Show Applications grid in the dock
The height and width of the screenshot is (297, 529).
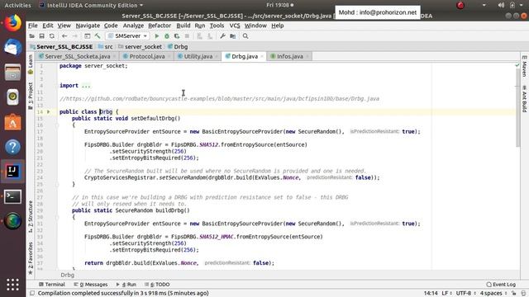pyautogui.click(x=13, y=285)
